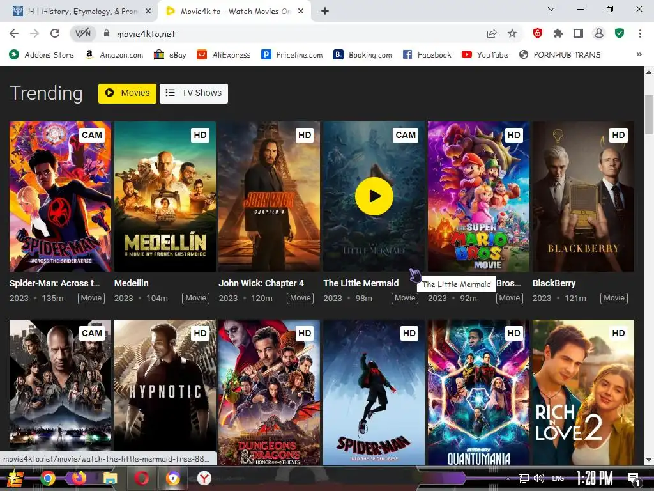
Task: Launch Opera from the taskbar
Action: [x=141, y=478]
